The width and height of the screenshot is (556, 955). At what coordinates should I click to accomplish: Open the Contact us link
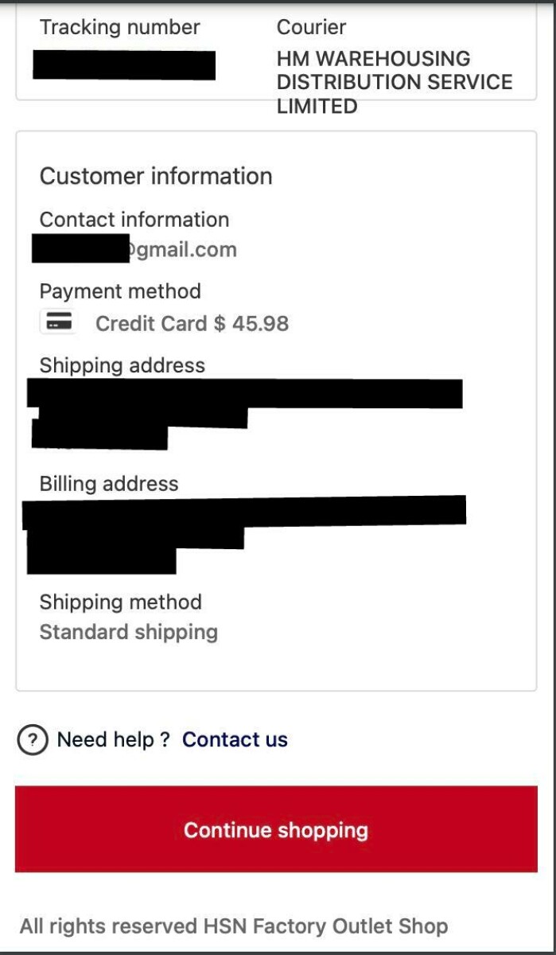tap(235, 740)
